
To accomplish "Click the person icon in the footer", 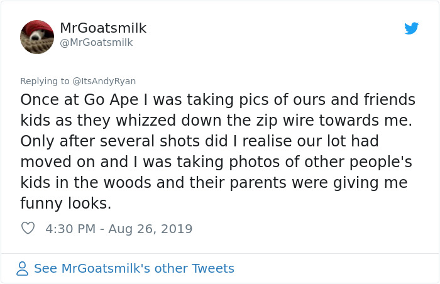I will point(23,269).
